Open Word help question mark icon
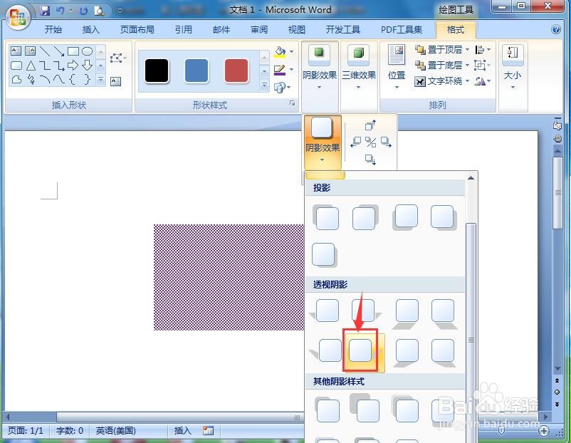The height and width of the screenshot is (443, 571). click(556, 29)
